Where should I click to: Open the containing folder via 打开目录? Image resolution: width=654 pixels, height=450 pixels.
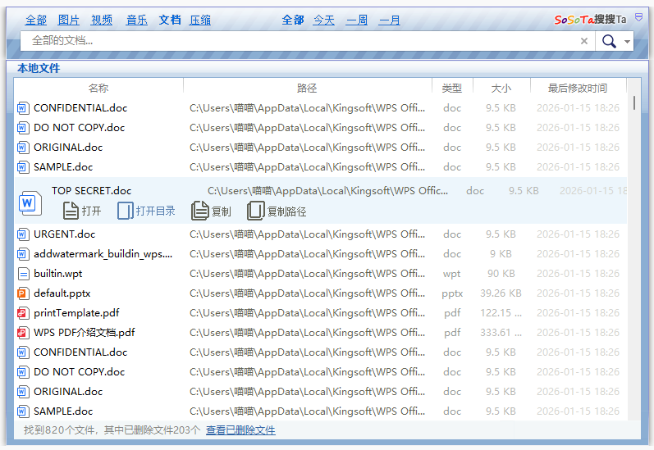click(x=146, y=211)
